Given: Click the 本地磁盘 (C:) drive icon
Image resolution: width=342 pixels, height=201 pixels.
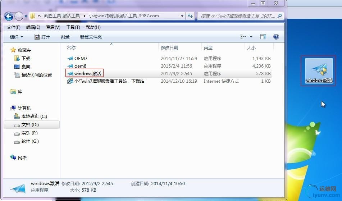Looking at the screenshot, I should click(17, 116).
